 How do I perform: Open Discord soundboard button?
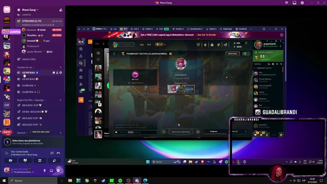pyautogui.click(x=54, y=160)
